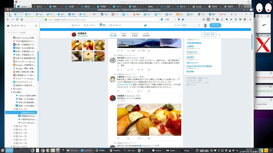Open Firefox hamburger menu

250,20
